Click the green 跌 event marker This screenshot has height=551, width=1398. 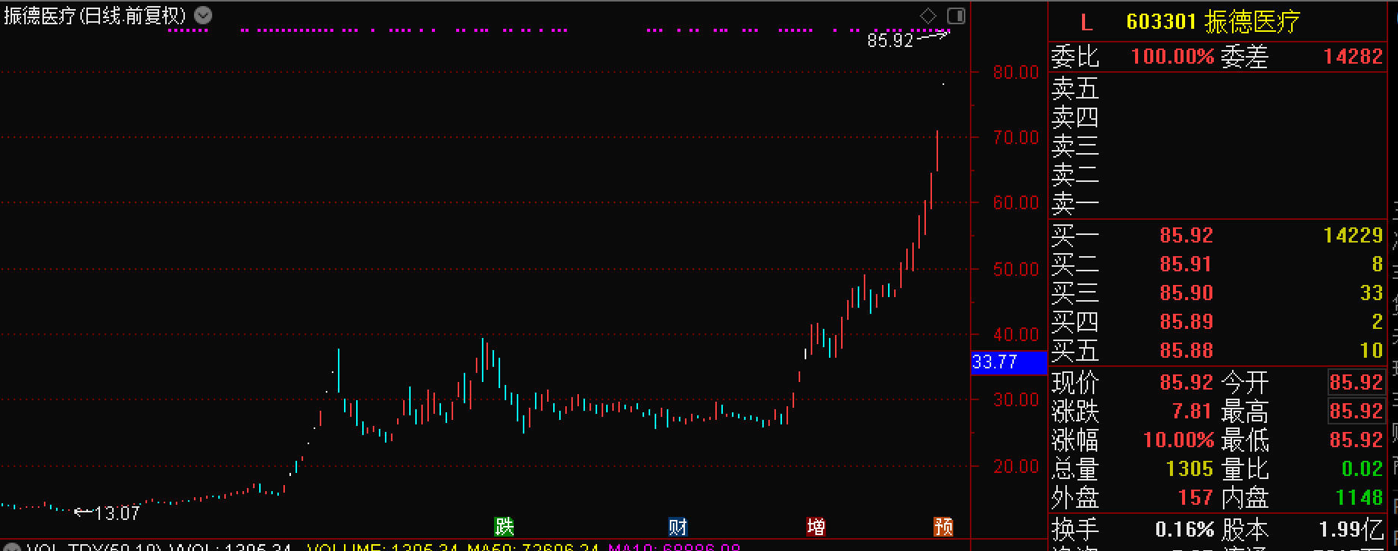504,526
